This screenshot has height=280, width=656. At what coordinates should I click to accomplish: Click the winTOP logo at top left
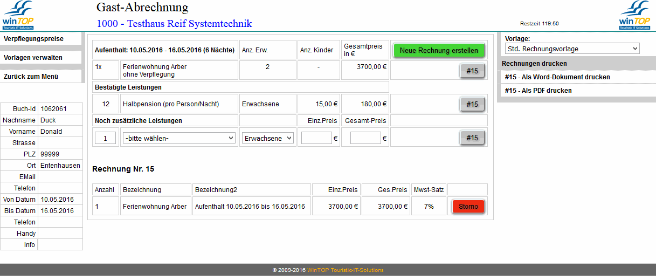pyautogui.click(x=18, y=15)
